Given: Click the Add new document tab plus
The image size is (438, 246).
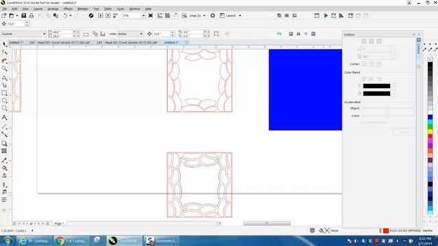Looking at the screenshot, I should pyautogui.click(x=187, y=42).
